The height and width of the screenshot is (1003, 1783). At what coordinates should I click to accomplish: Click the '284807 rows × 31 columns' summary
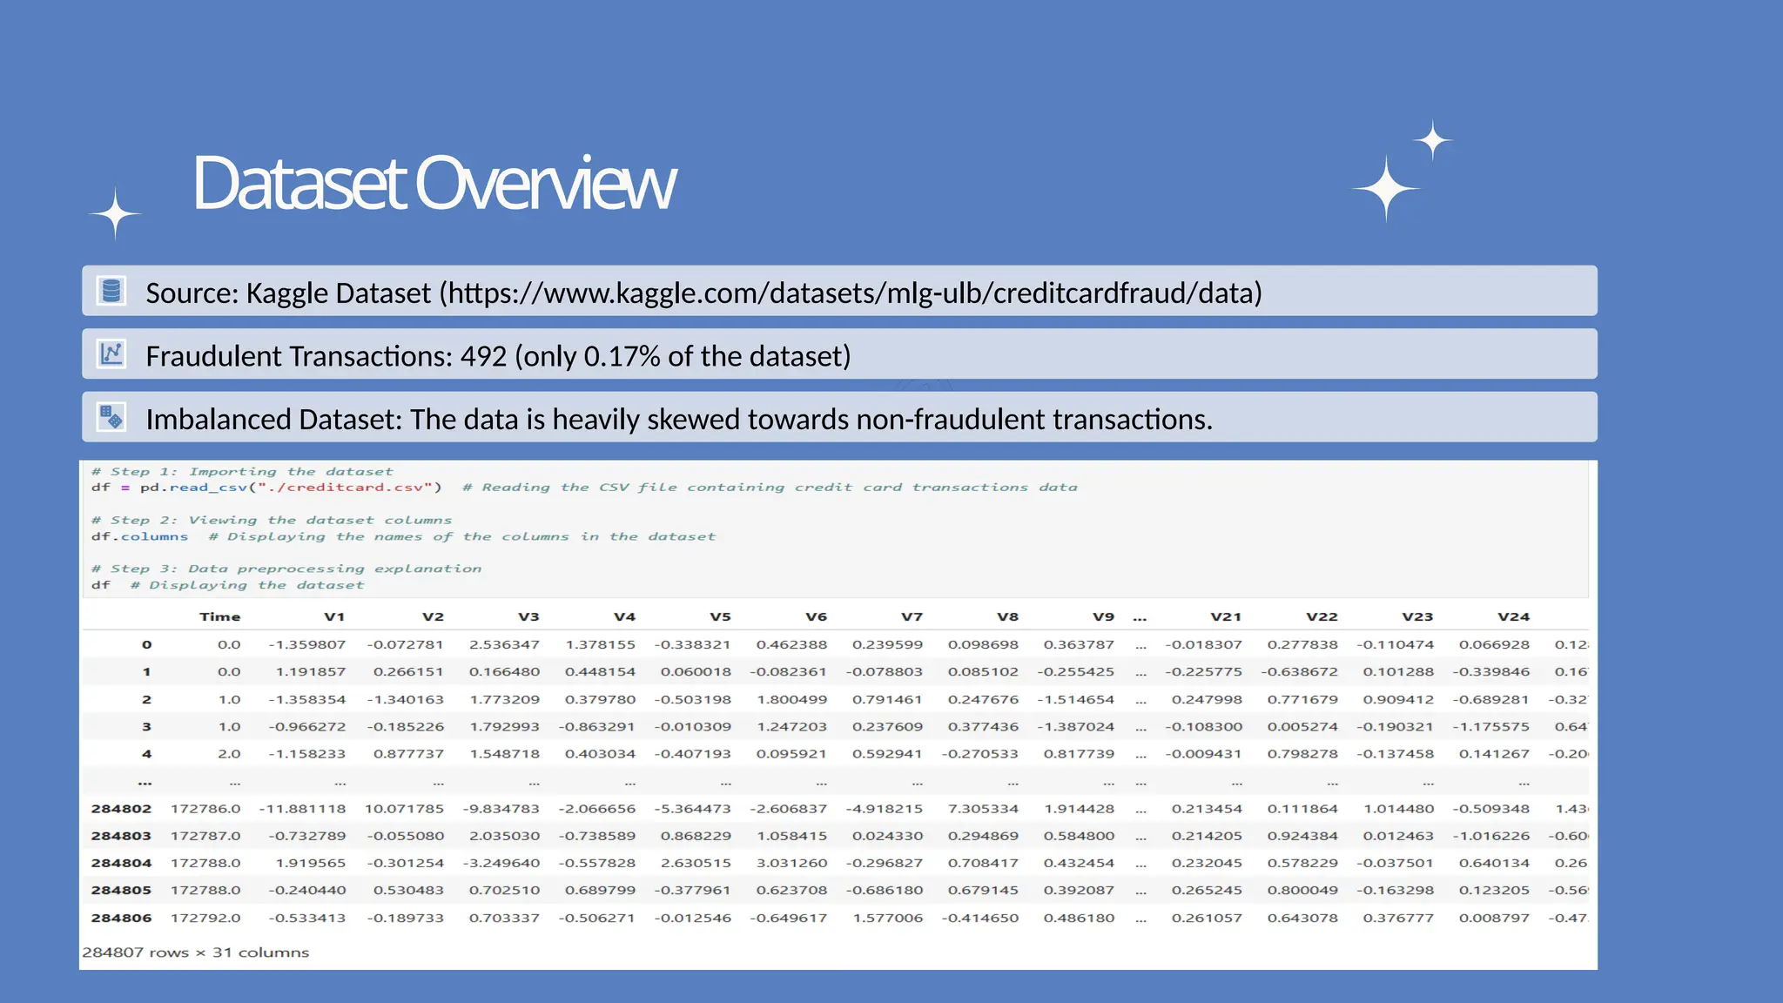tap(195, 953)
